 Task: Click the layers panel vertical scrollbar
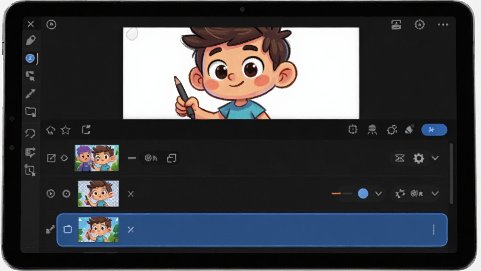tap(451, 174)
